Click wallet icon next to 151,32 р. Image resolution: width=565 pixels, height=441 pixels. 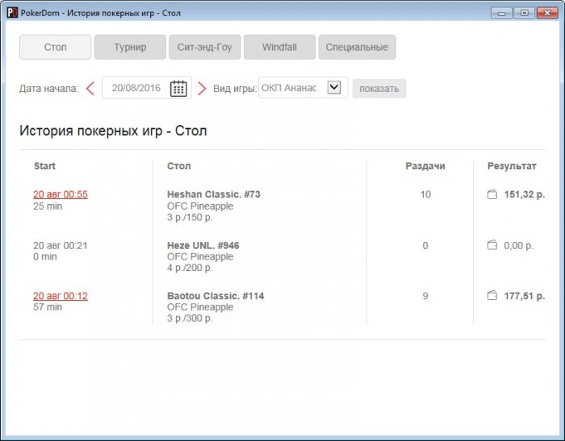point(492,194)
